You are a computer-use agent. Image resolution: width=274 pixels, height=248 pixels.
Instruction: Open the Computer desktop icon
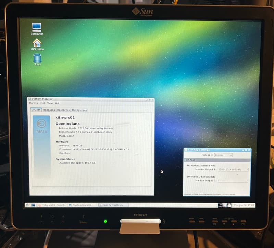click(x=36, y=27)
